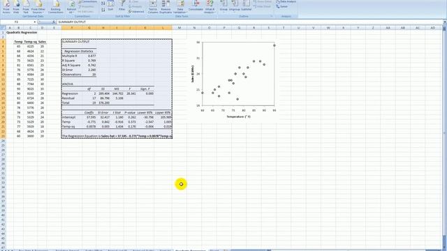Click the Sales column heading cell
Screen dimensions: 447x251
(42, 42)
